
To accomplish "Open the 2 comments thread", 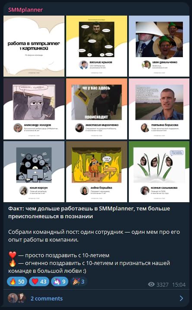I will [x=46, y=298].
